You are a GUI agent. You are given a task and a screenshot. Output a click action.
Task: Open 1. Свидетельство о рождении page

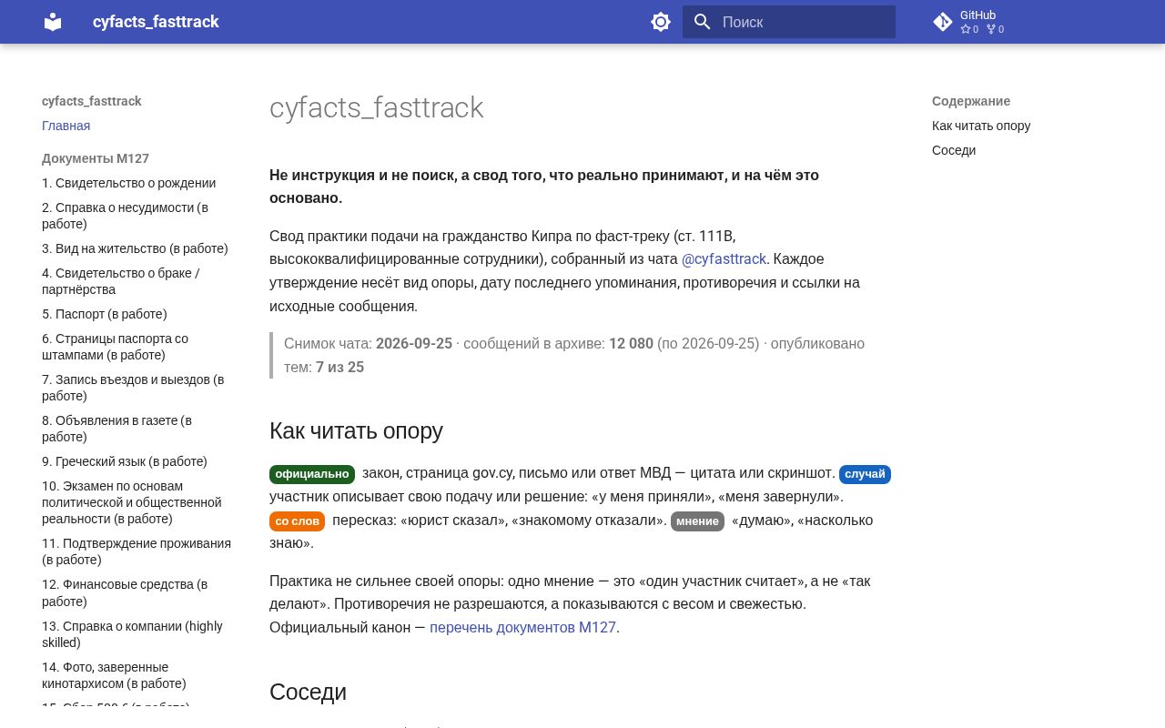click(x=128, y=183)
